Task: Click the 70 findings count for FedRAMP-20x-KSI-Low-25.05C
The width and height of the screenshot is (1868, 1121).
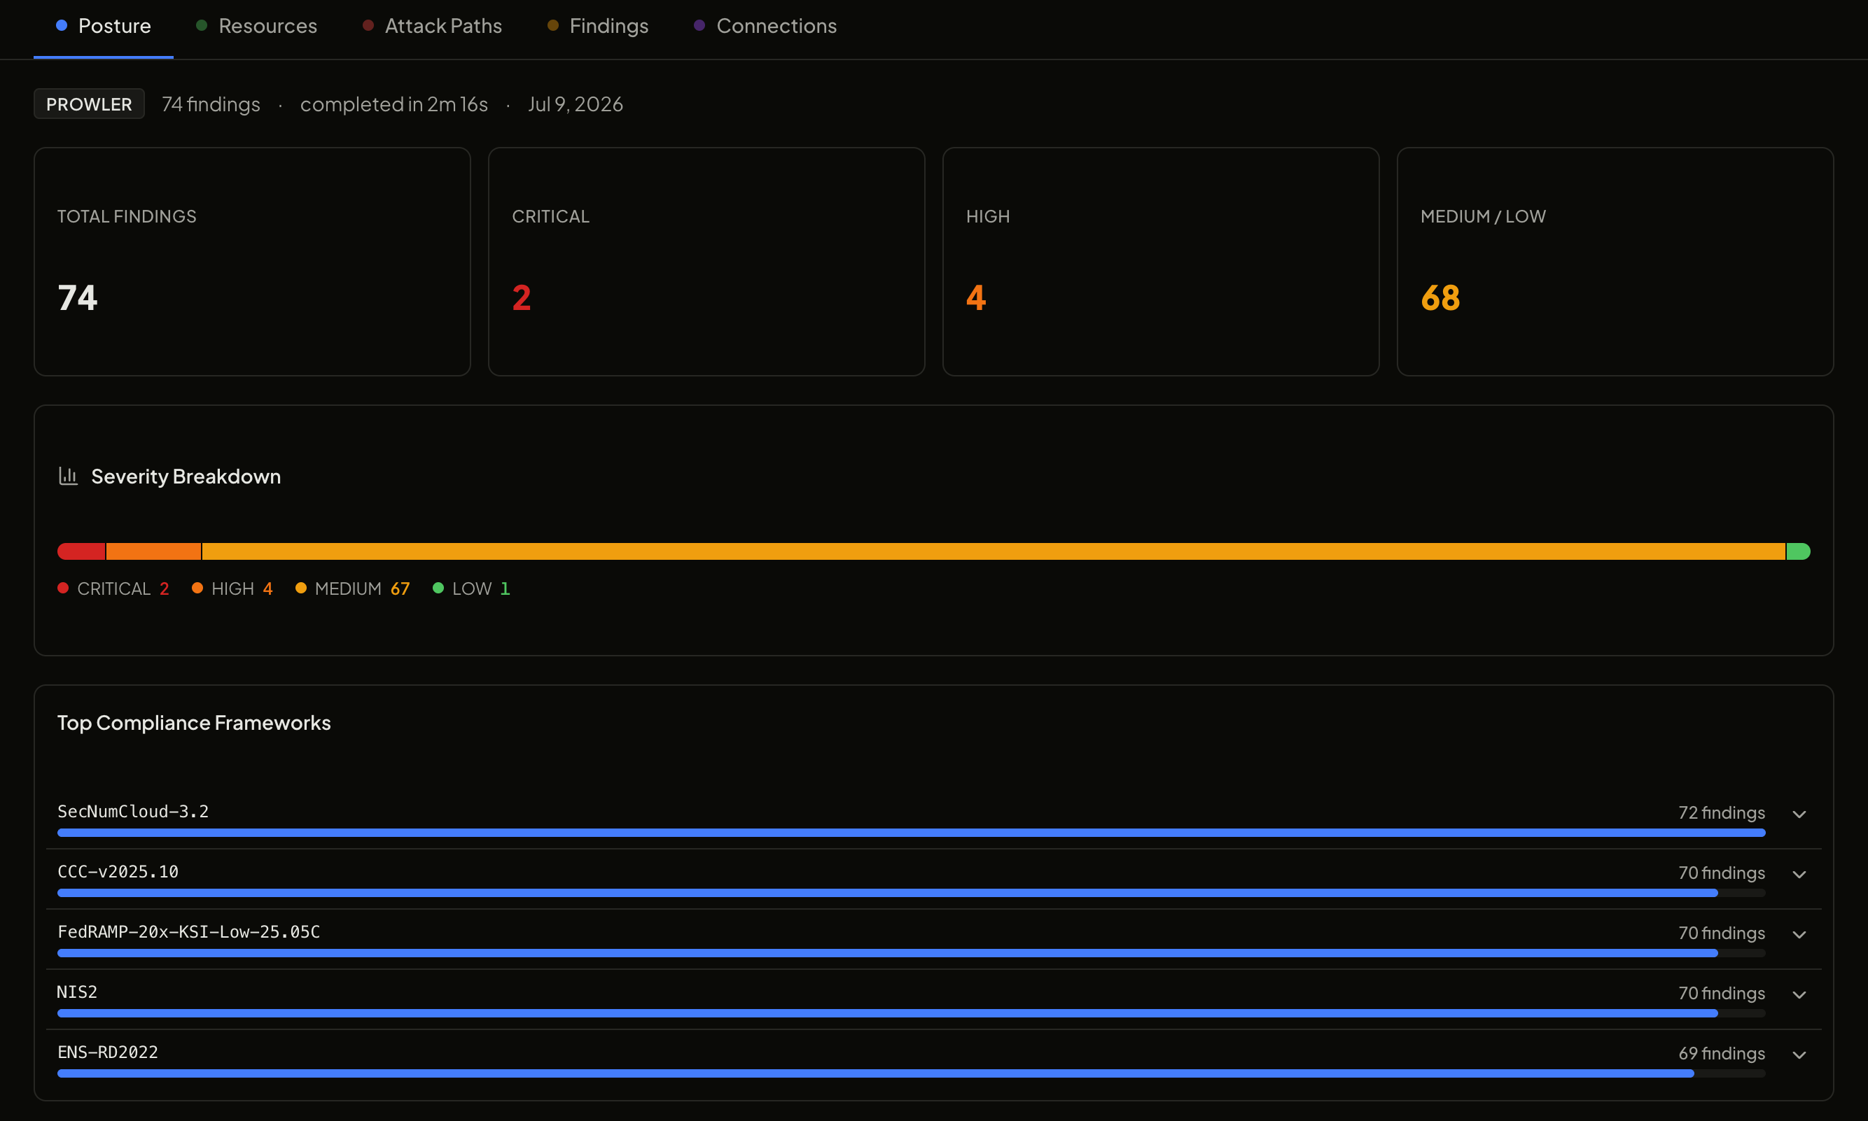Action: coord(1722,933)
